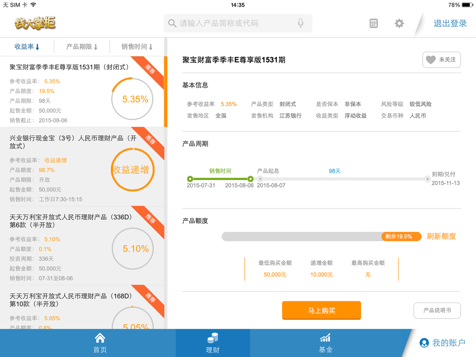Tap 发售机构 江苏银行 value
The width and height of the screenshot is (476, 357).
pos(290,116)
